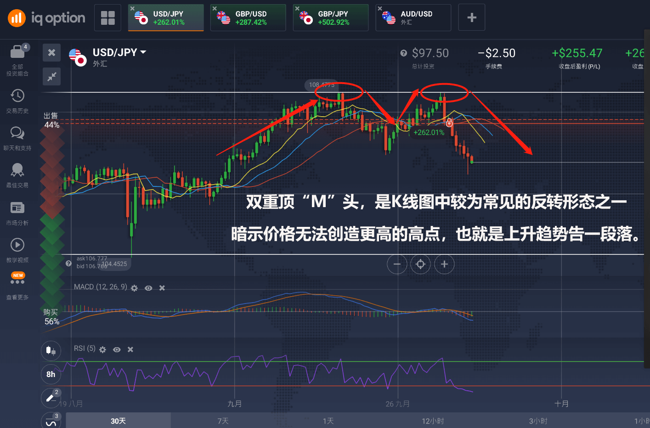Click the MACD (12, 26, 9) label
Image resolution: width=650 pixels, height=428 pixels.
tap(101, 287)
